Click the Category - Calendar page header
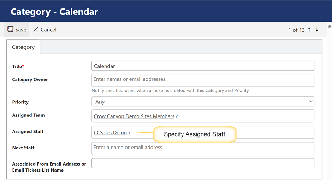This screenshot has width=332, height=180. pyautogui.click(x=54, y=12)
